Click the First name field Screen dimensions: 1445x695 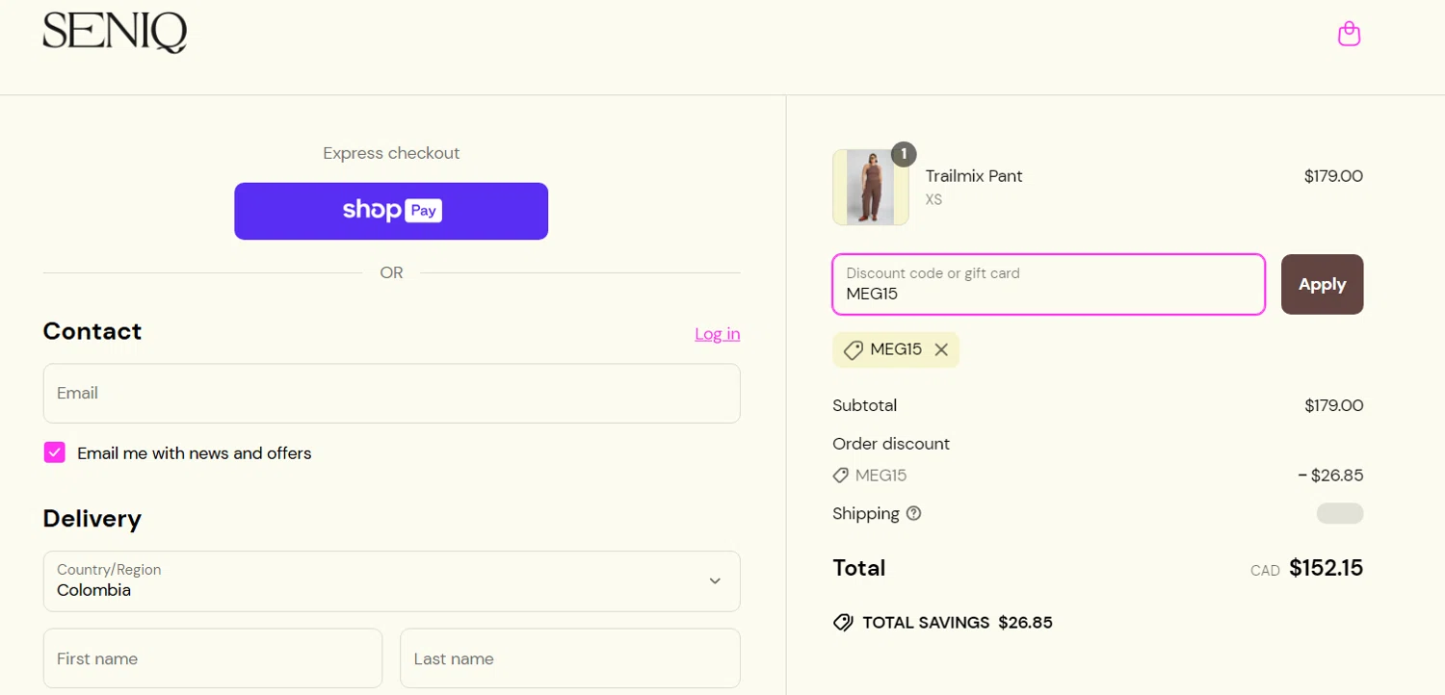(x=213, y=658)
